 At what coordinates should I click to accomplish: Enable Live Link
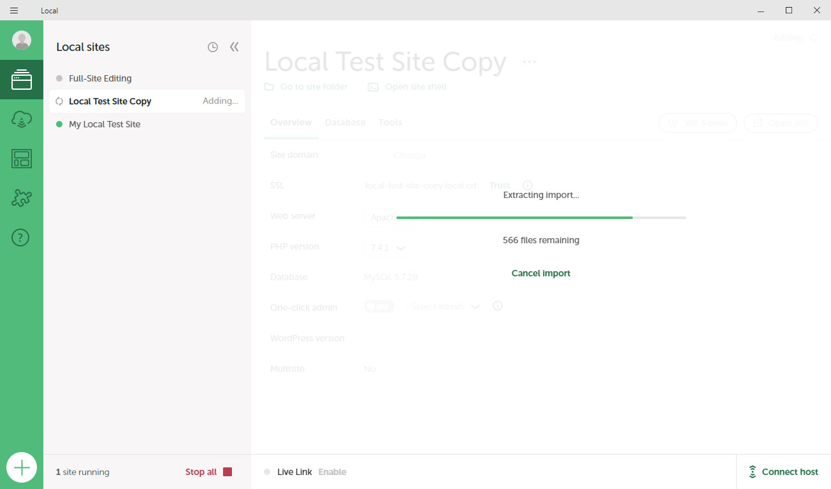(x=332, y=472)
